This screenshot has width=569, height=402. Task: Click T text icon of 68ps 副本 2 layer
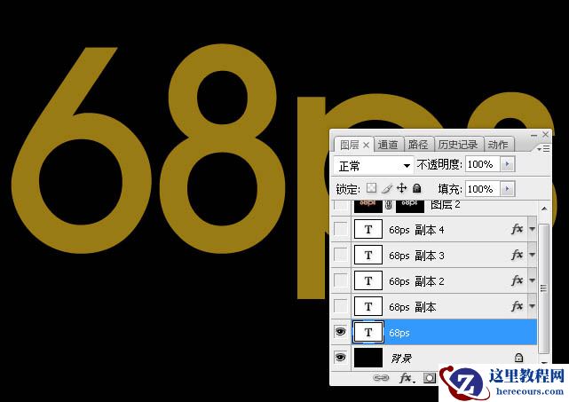coord(368,280)
